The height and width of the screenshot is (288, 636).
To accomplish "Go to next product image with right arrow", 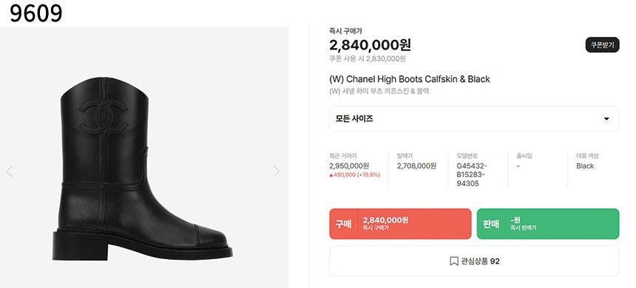I will (x=277, y=171).
